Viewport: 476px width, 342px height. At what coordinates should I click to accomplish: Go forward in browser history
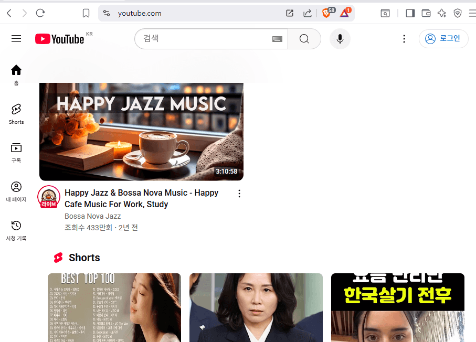pyautogui.click(x=25, y=13)
